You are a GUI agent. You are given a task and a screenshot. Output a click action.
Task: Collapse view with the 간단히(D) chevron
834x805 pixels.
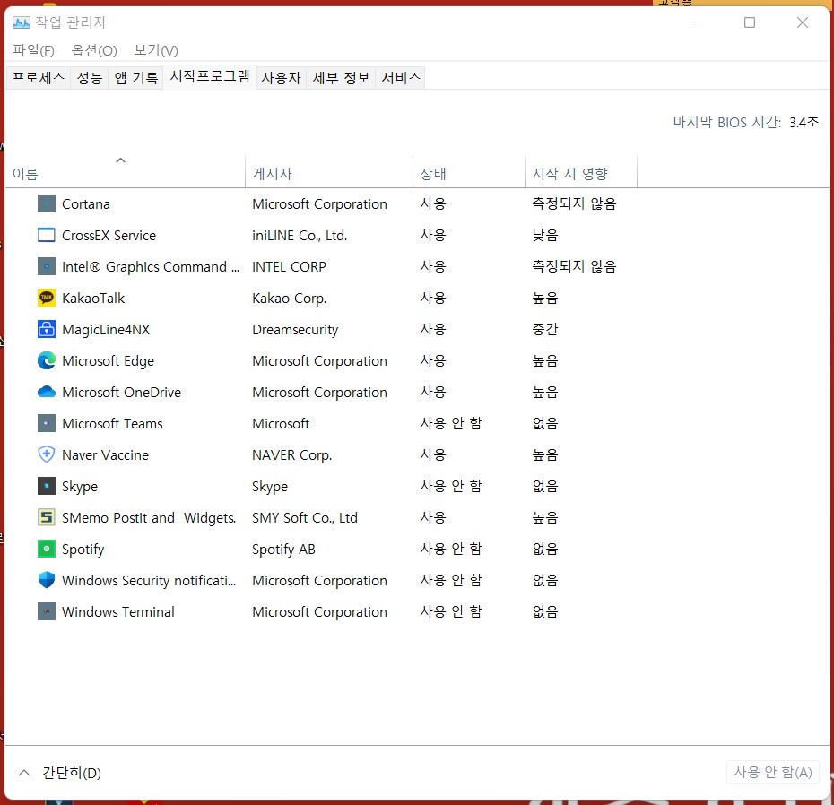[x=24, y=773]
